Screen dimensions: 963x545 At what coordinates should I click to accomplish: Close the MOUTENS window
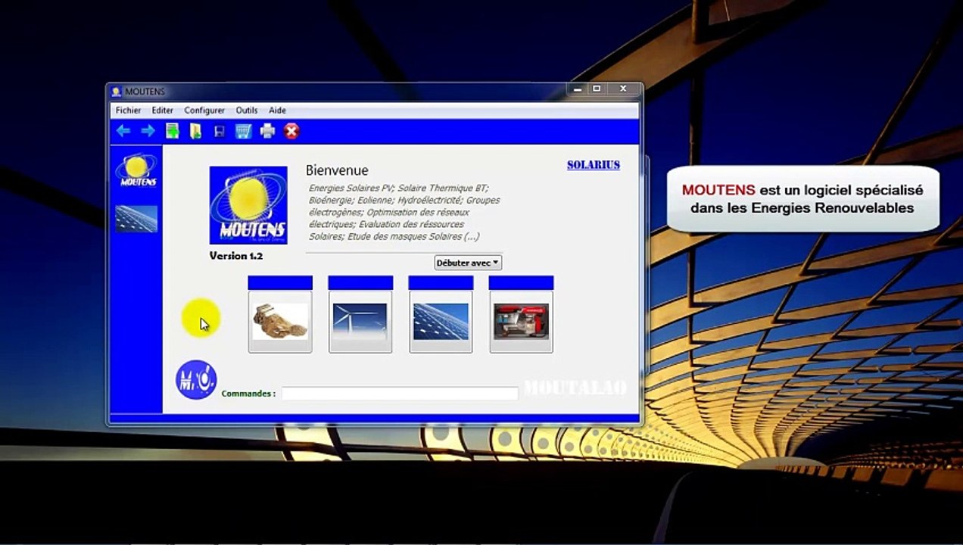pos(623,89)
